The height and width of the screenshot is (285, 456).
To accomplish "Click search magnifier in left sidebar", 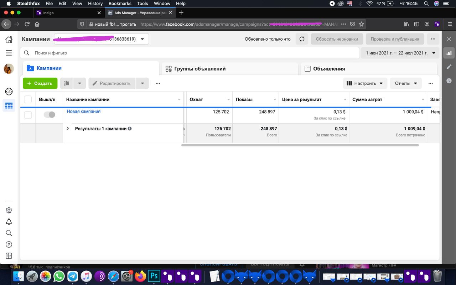I will click(9, 233).
